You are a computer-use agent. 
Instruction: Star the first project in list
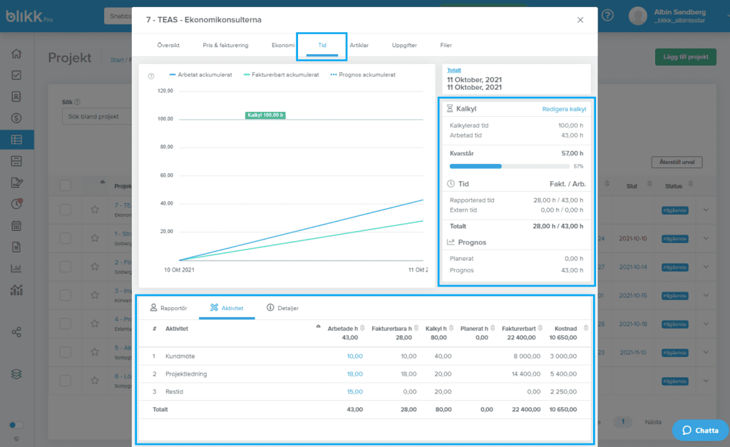coord(94,210)
